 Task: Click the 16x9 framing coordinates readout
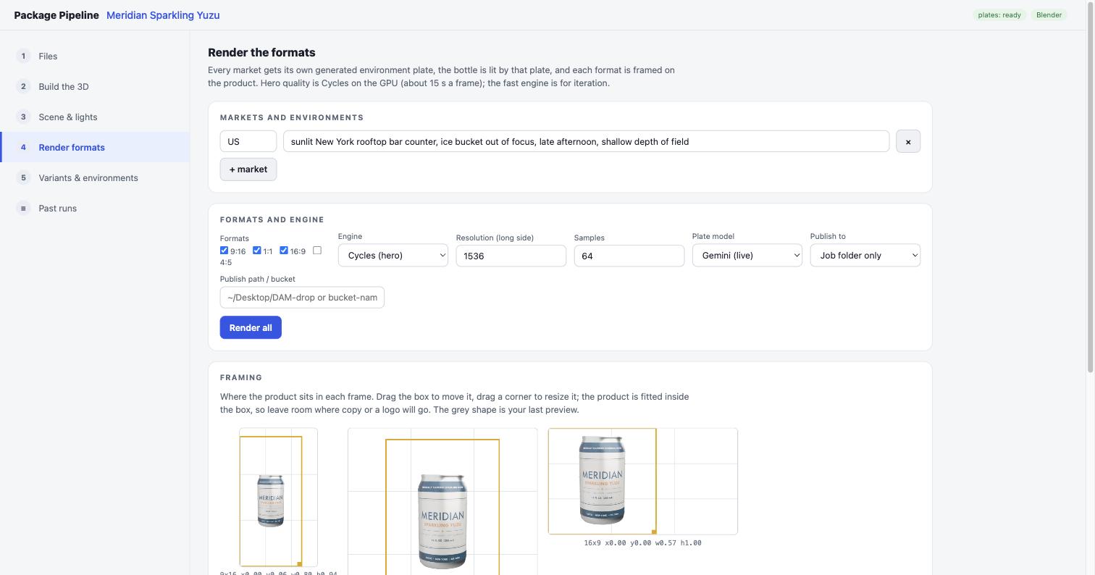click(x=642, y=542)
